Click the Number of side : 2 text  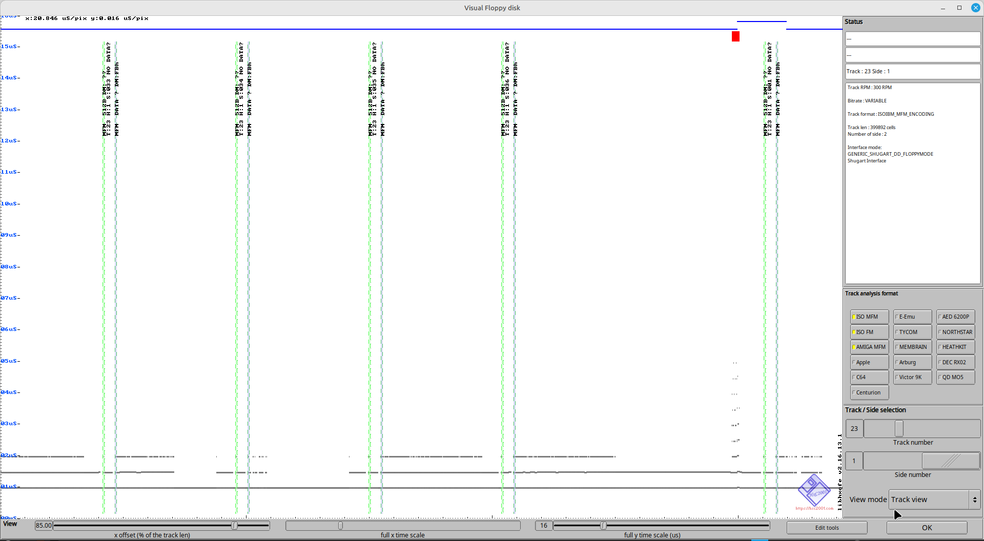coord(867,134)
